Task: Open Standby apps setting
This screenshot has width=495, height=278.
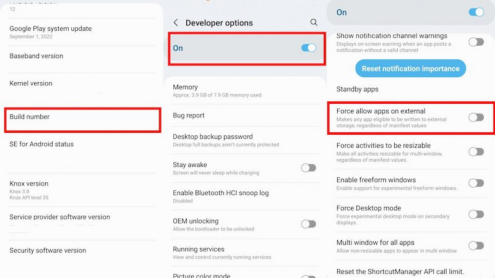Action: [x=358, y=90]
